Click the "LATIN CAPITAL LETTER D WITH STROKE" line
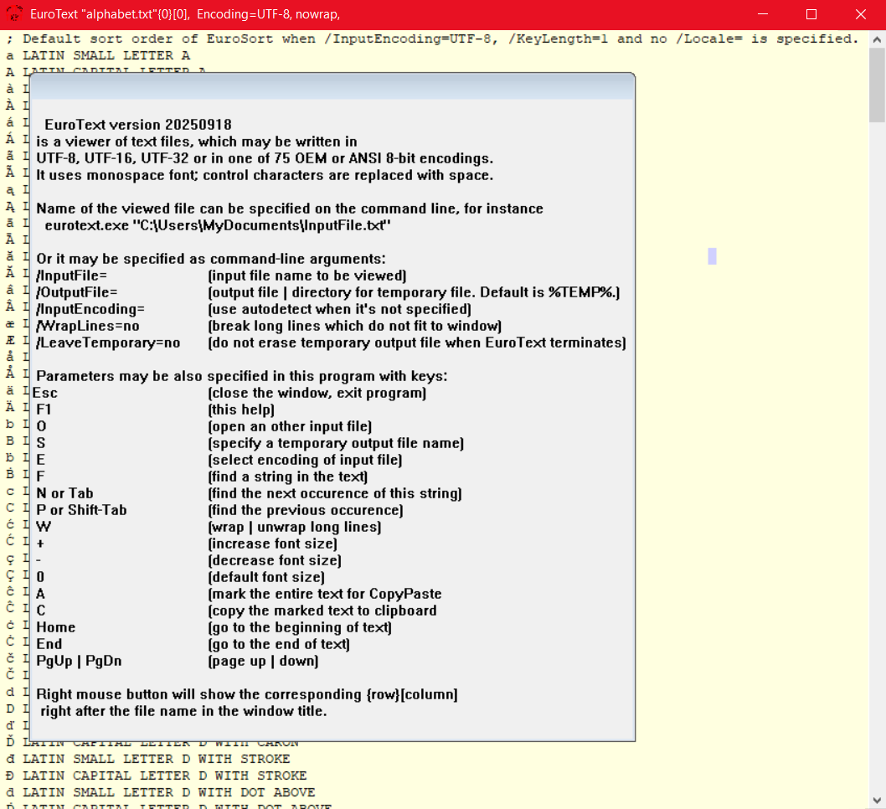The height and width of the screenshot is (809, 886). 165,776
